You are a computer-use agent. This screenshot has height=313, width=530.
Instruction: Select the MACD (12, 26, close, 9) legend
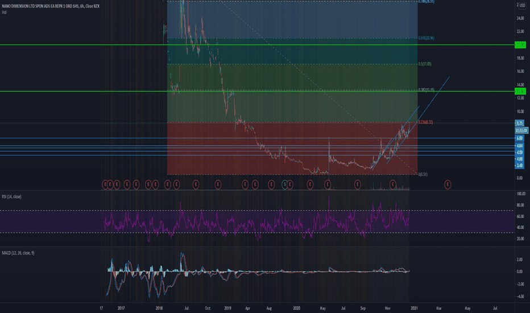[x=18, y=253]
